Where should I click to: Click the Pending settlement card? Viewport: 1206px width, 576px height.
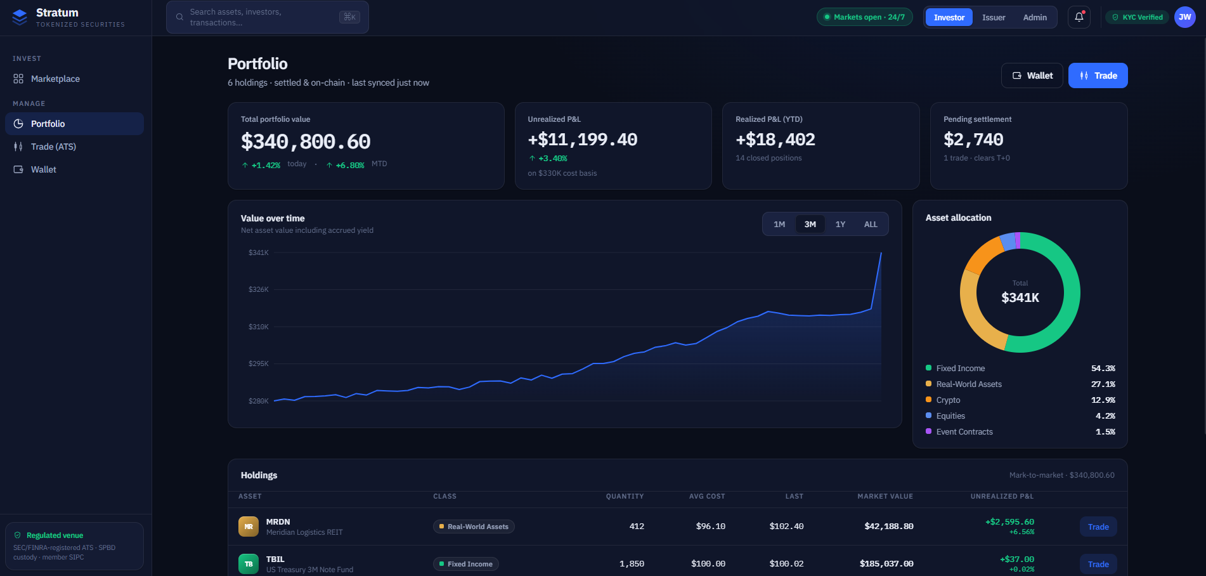(1029, 146)
